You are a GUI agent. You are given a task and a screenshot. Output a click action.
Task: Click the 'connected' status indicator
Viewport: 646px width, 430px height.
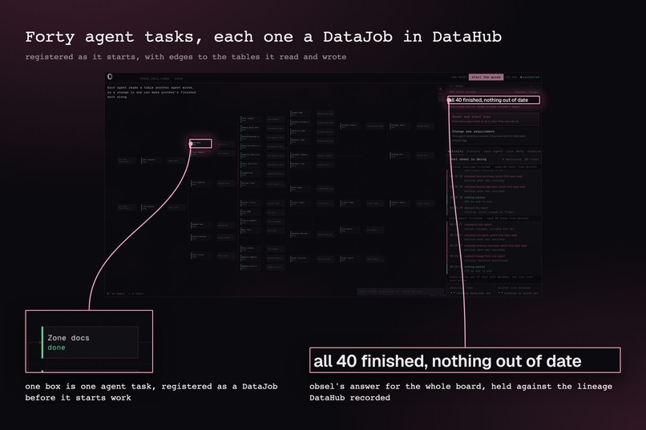530,77
